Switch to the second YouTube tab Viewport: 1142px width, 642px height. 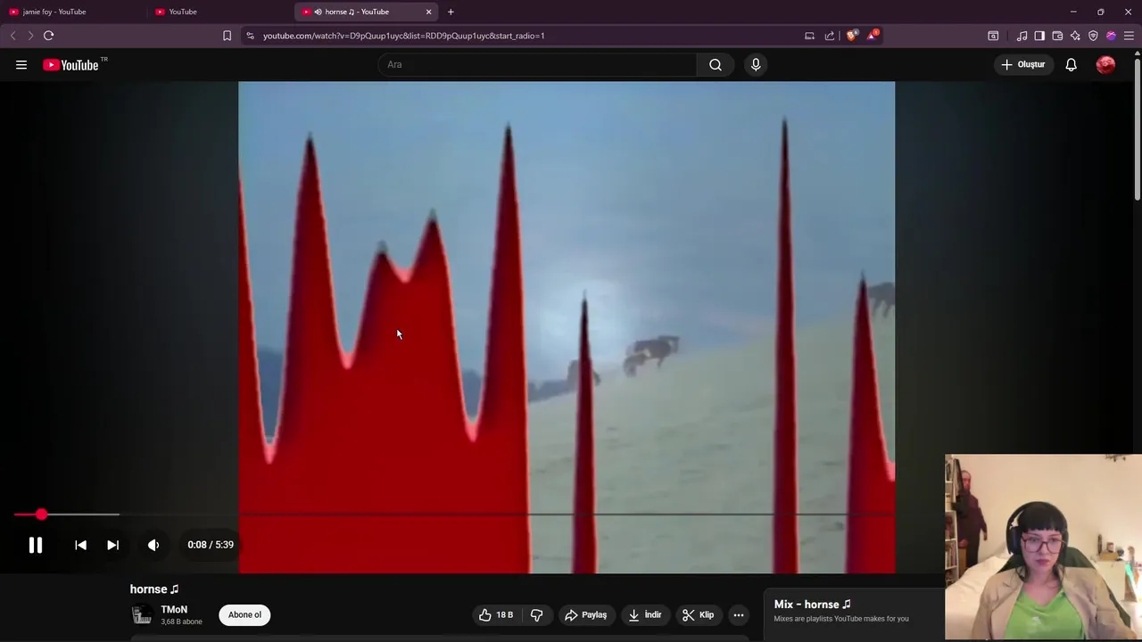click(219, 12)
